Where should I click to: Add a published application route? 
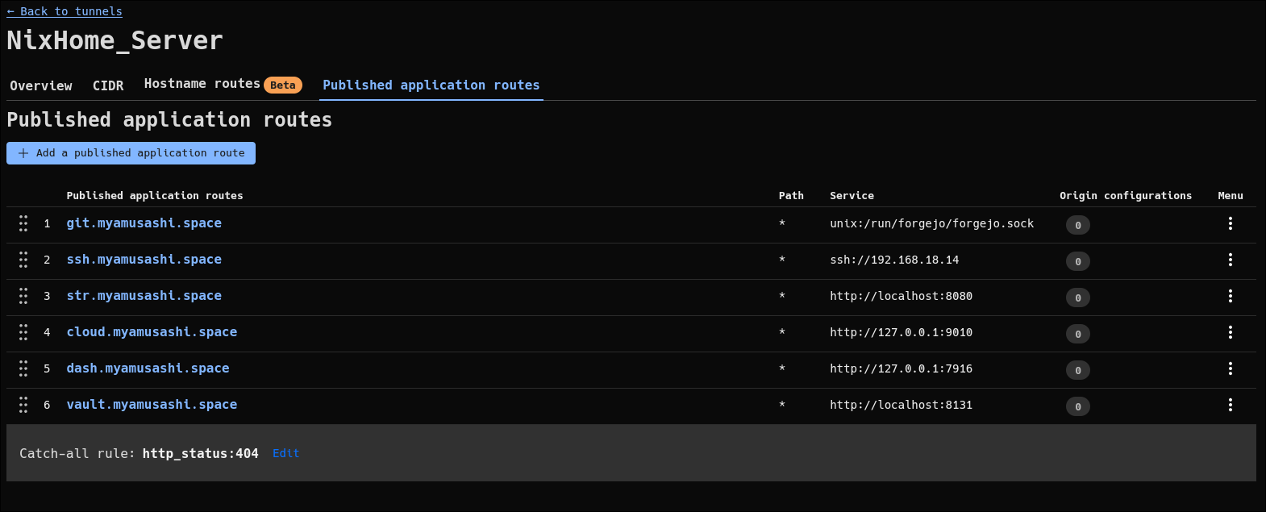tap(131, 153)
